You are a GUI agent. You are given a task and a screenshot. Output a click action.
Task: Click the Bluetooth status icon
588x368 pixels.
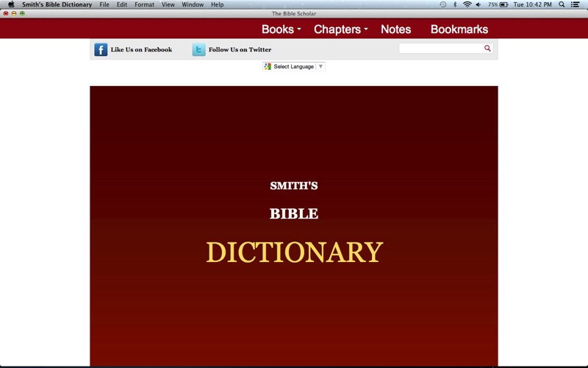coord(454,4)
